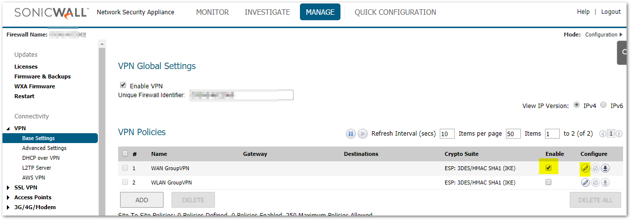
Task: Switch to the MONITOR tab
Action: (212, 12)
